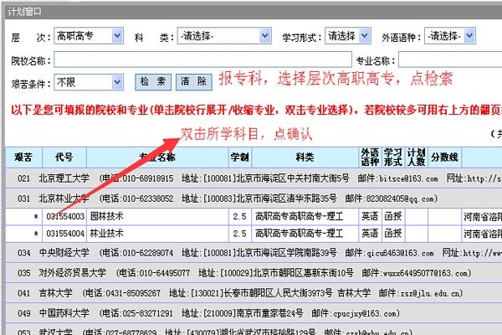
Task: Open the 外语语种 dropdown
Action: pyautogui.click(x=449, y=37)
